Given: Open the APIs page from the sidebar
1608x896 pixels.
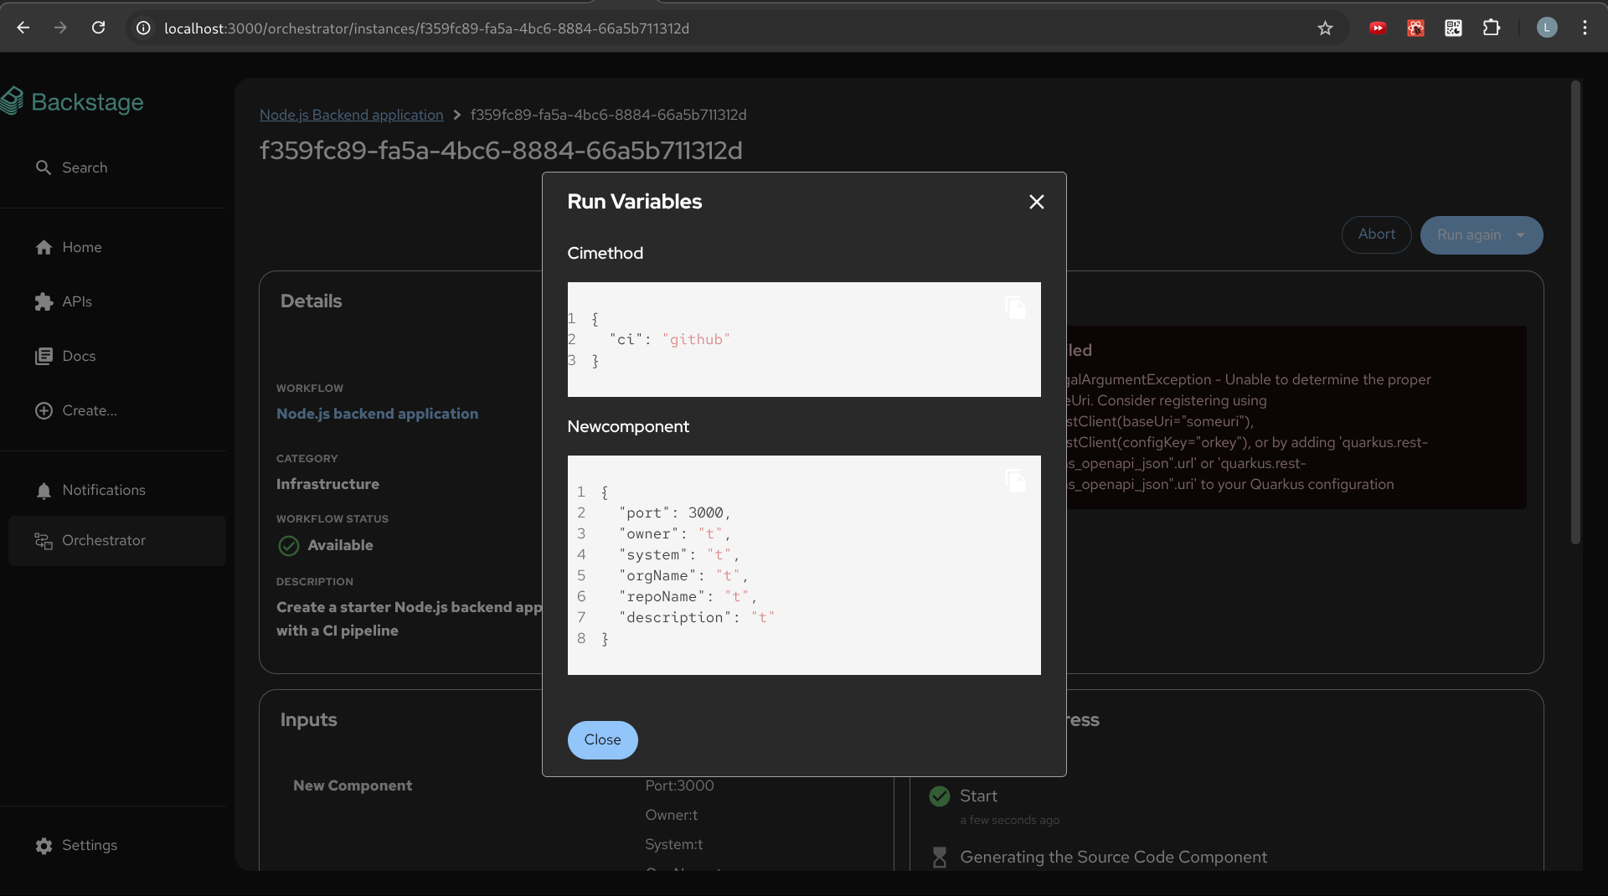Looking at the screenshot, I should click(x=76, y=301).
